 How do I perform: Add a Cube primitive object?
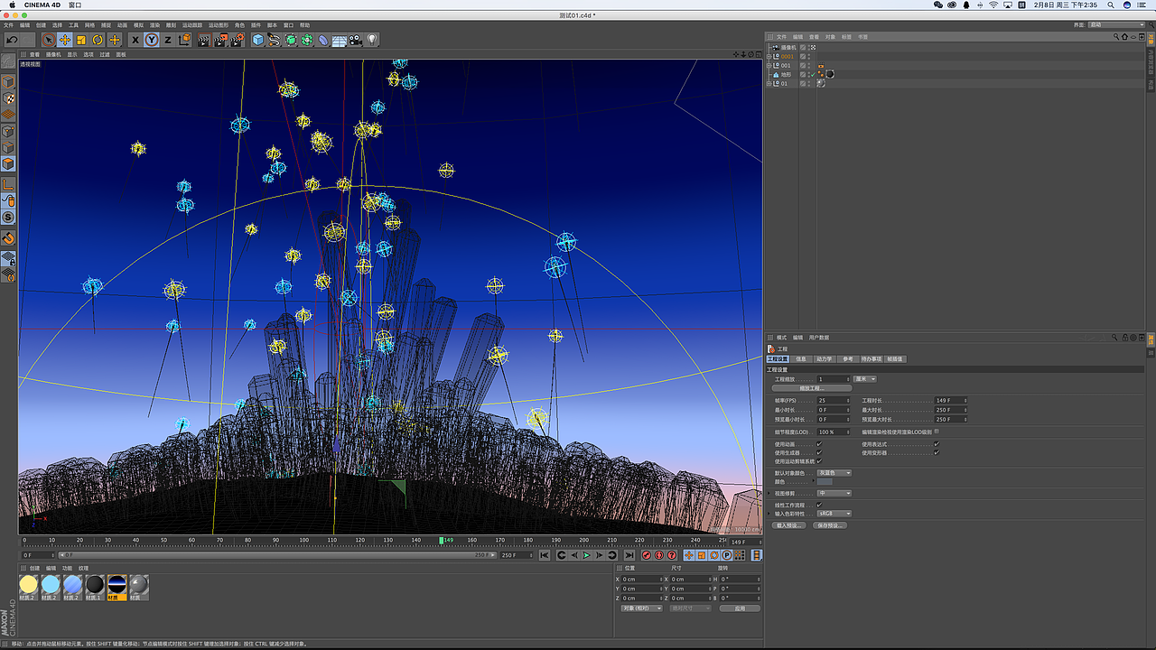point(258,40)
